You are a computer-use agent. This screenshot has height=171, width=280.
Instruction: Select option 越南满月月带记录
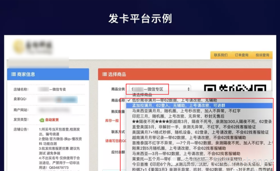tap(199, 138)
